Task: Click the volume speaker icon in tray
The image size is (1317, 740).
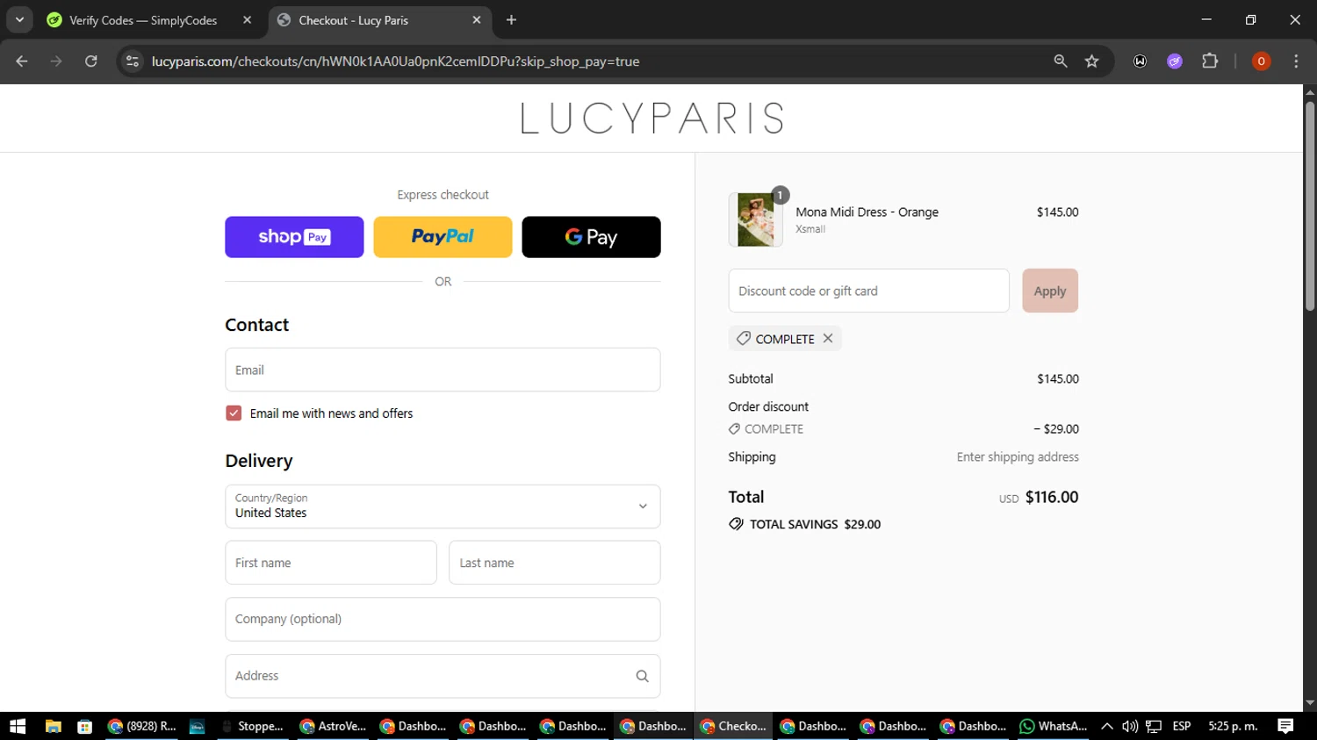Action: pyautogui.click(x=1130, y=726)
